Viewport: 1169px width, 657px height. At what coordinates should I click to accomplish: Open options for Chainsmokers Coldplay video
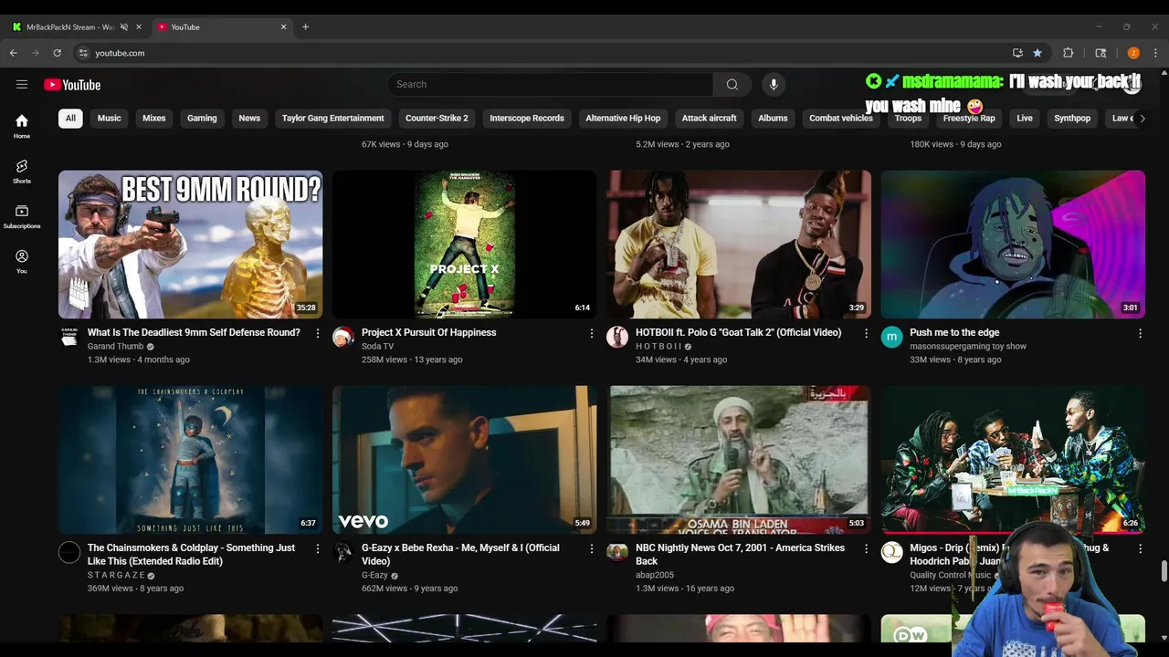318,549
